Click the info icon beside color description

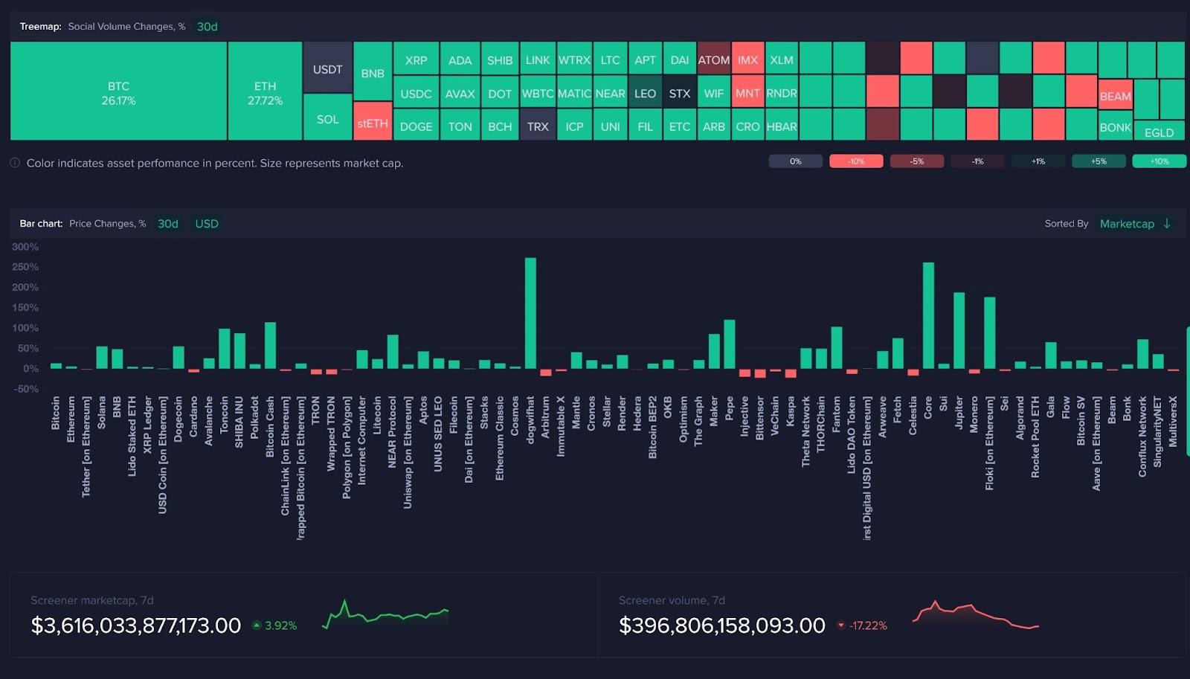click(15, 163)
